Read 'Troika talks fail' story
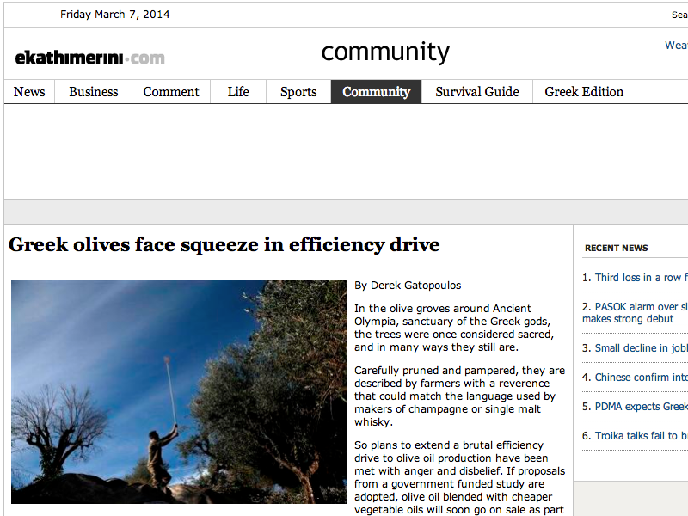This screenshot has height=516, width=688. pos(640,436)
